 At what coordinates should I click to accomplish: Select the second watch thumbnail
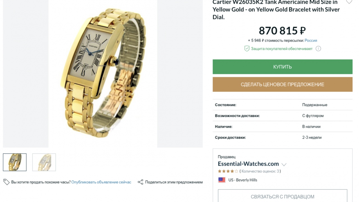[44, 162]
